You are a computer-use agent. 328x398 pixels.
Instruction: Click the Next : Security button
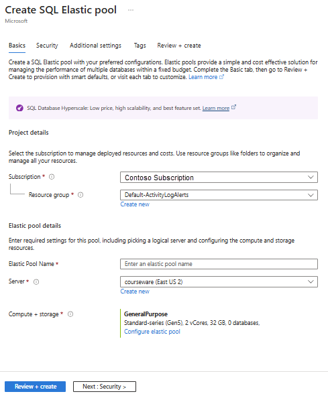(x=105, y=387)
